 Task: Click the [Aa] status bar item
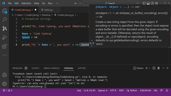tap(79, 90)
